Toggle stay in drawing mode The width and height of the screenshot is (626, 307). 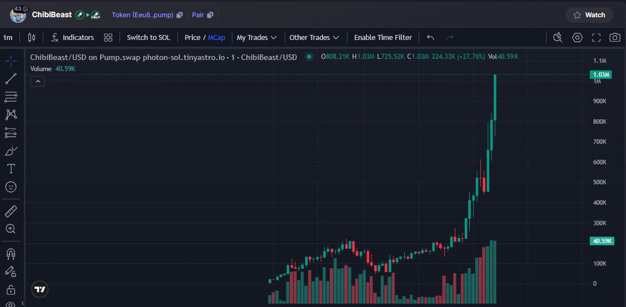click(x=11, y=271)
